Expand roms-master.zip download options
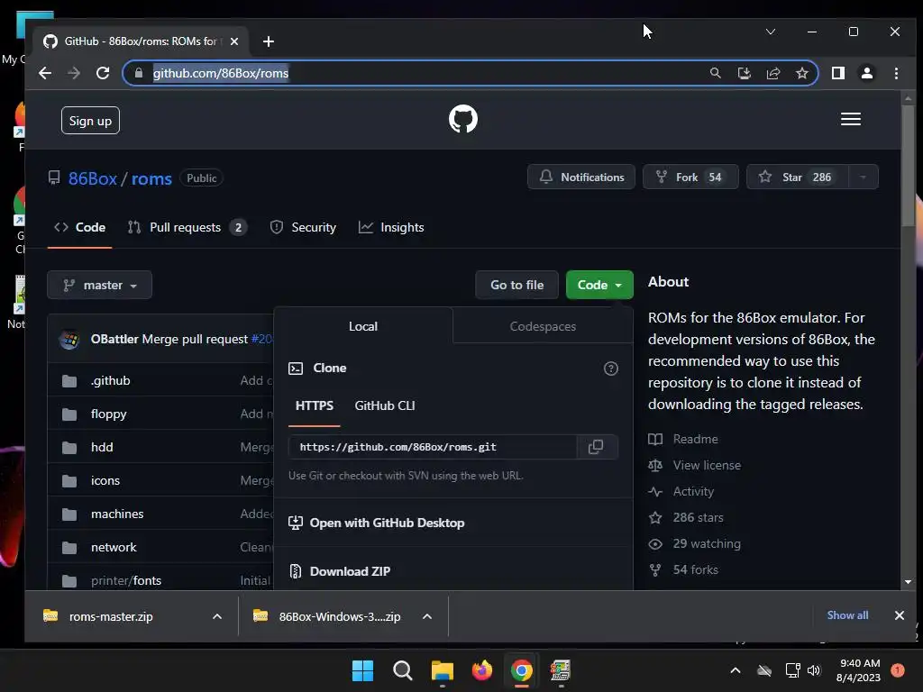 [x=216, y=616]
